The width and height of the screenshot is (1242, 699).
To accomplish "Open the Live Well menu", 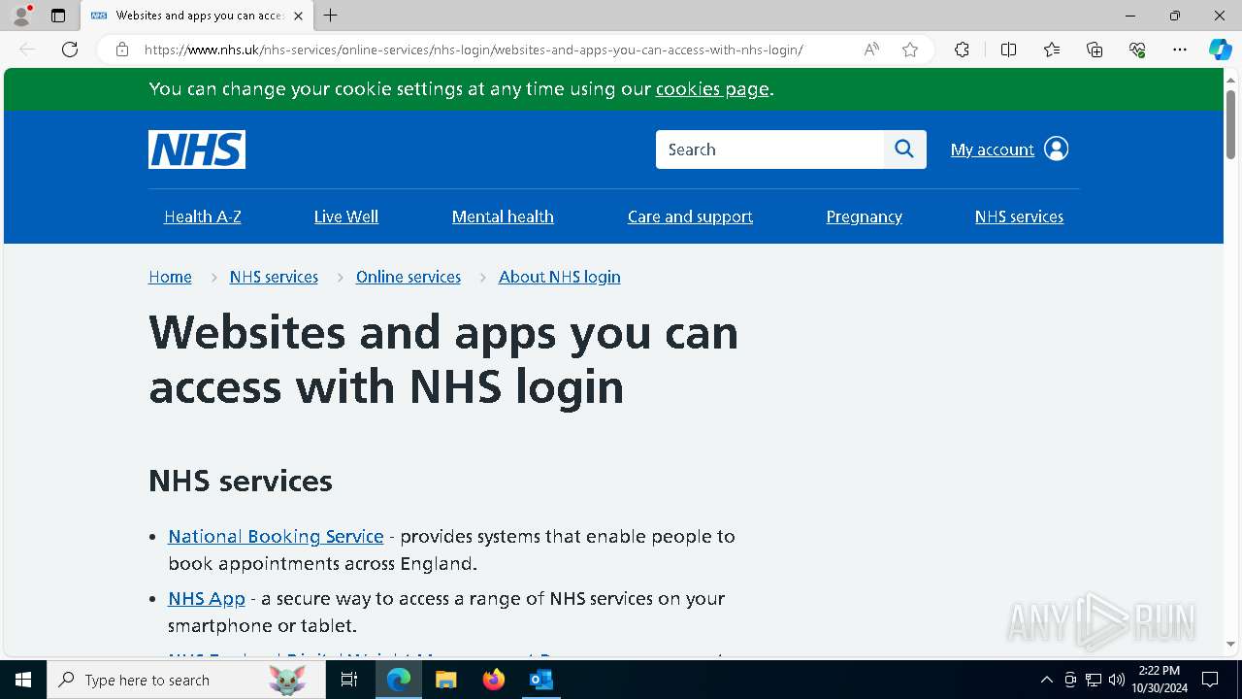I will [346, 216].
